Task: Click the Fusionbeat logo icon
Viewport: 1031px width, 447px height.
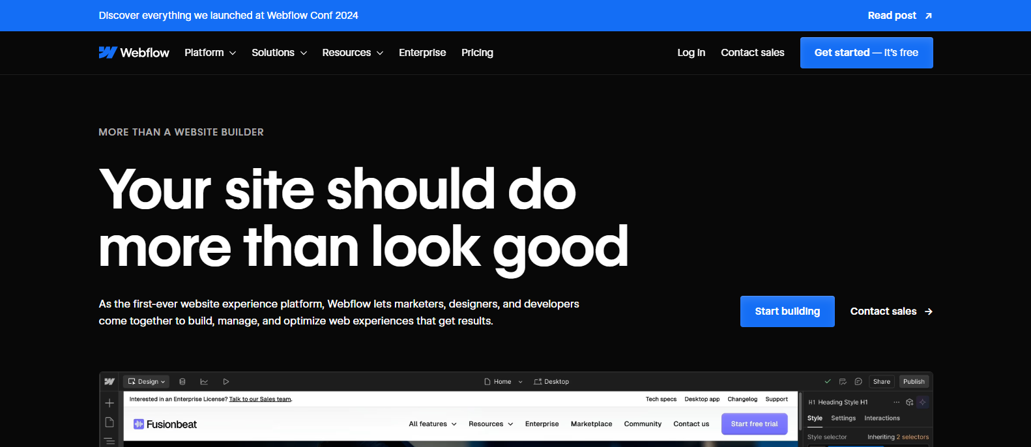Action: tap(138, 424)
